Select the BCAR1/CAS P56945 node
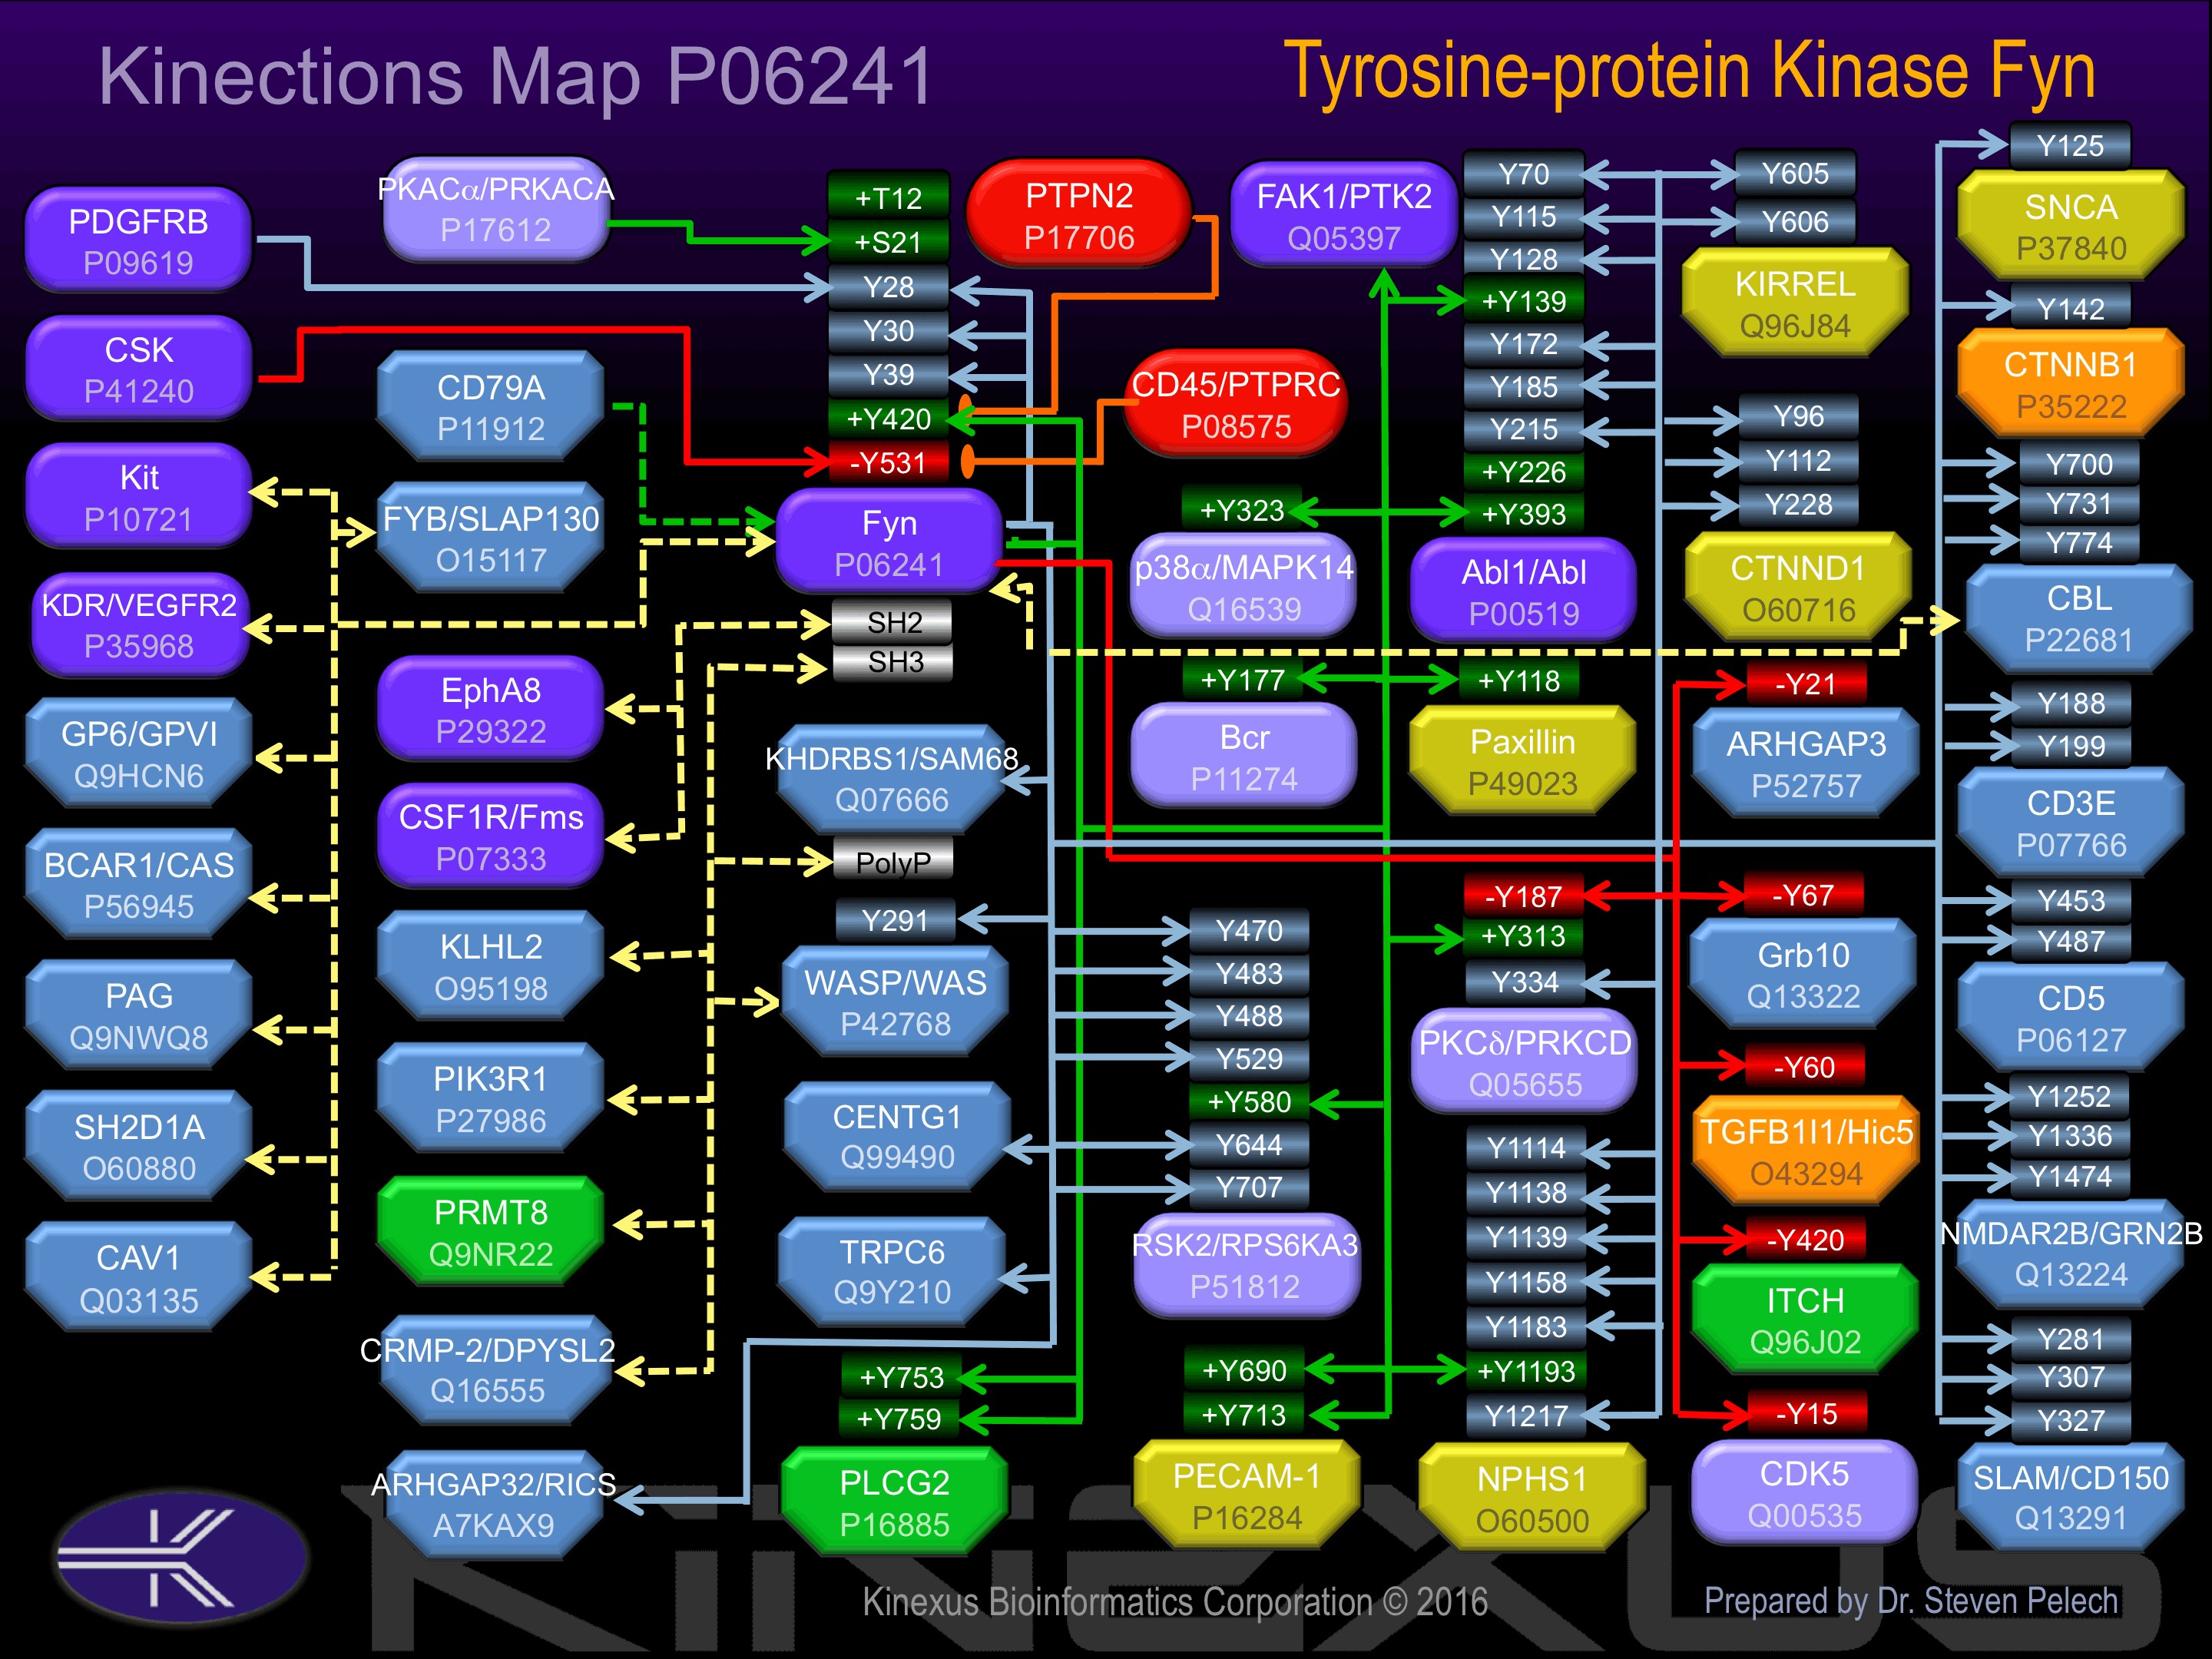 (x=138, y=885)
